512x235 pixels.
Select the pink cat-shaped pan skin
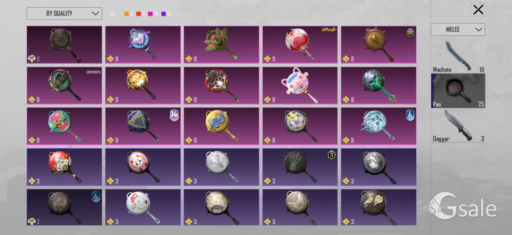tap(300, 85)
